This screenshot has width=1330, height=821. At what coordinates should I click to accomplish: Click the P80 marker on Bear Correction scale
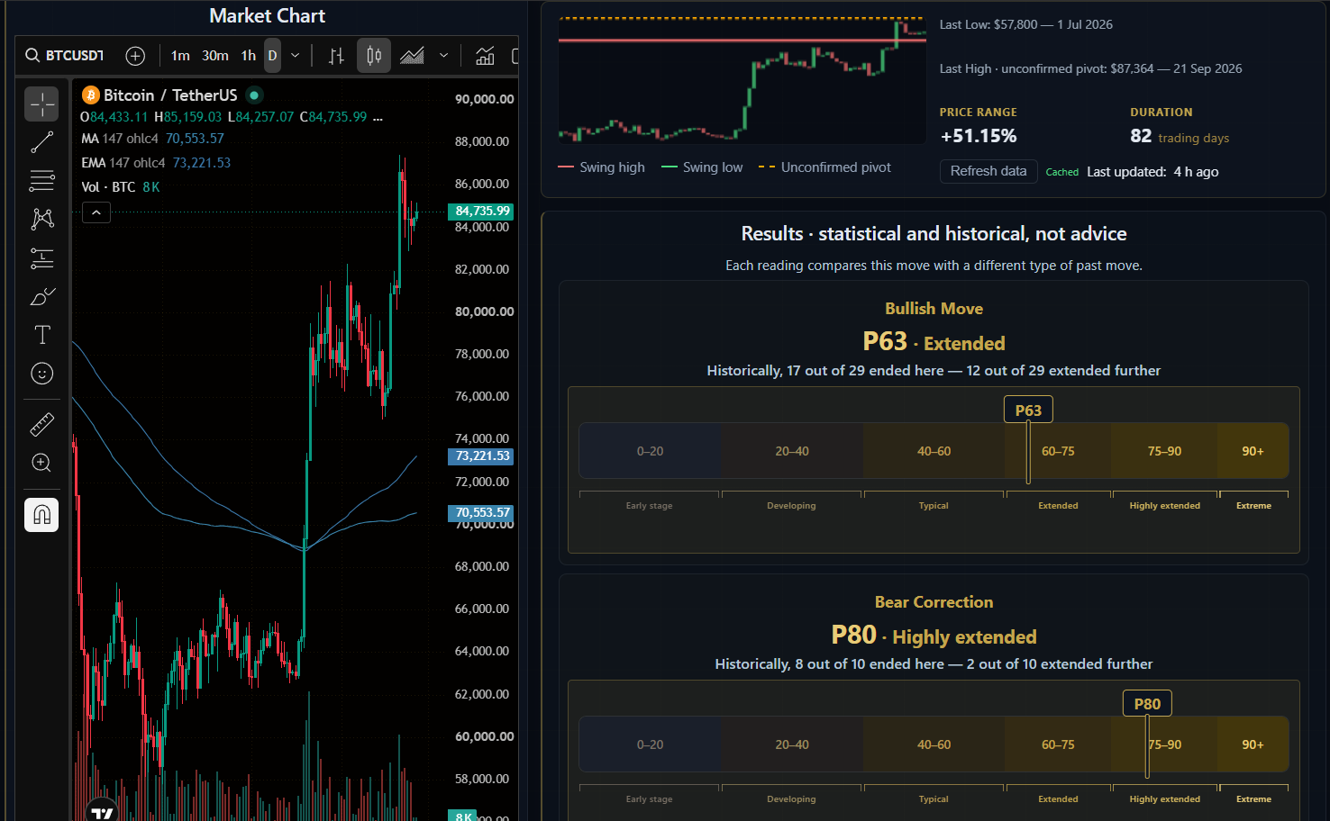(x=1147, y=704)
